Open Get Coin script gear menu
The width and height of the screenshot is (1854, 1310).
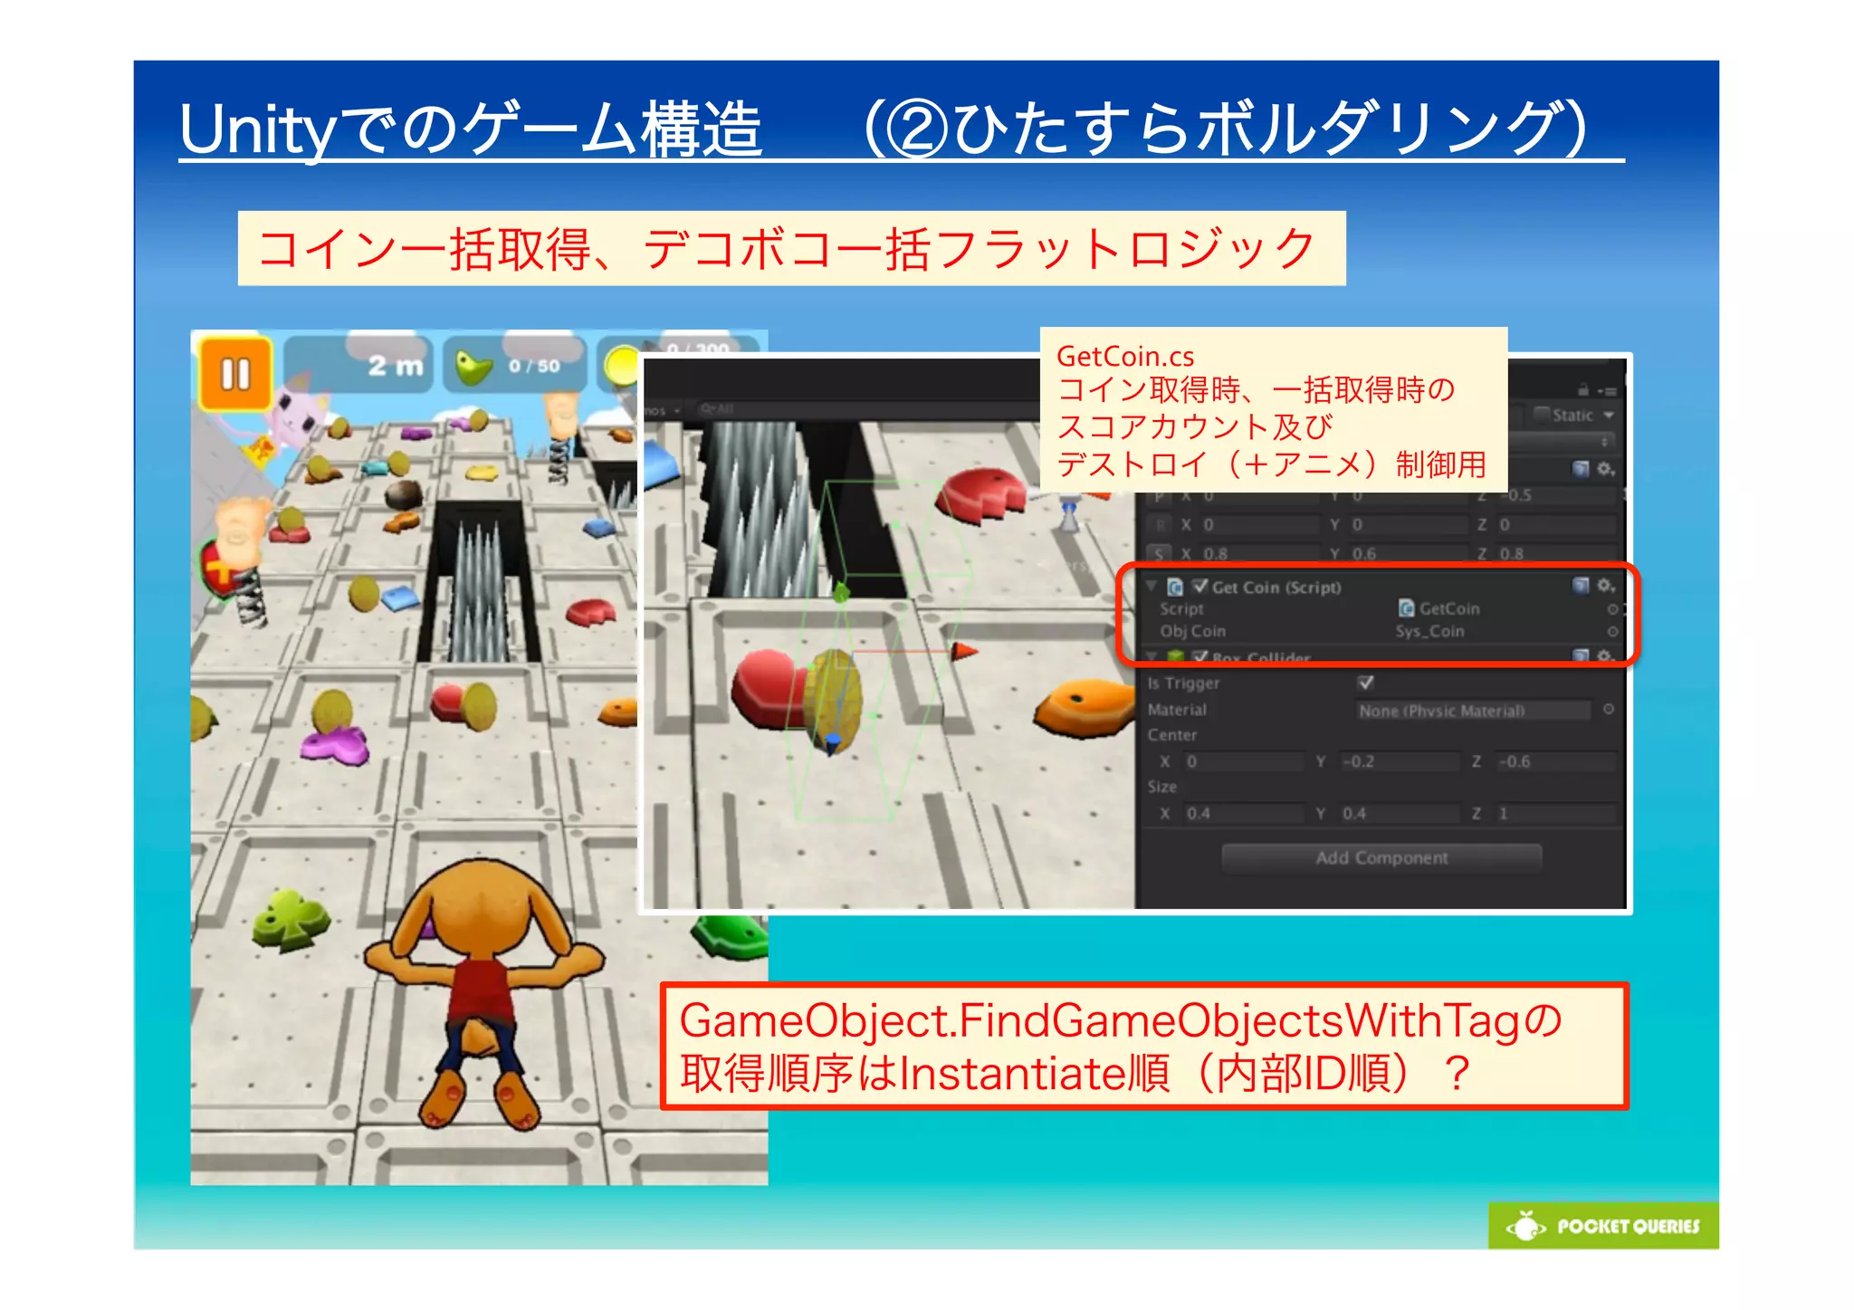coord(1605,586)
